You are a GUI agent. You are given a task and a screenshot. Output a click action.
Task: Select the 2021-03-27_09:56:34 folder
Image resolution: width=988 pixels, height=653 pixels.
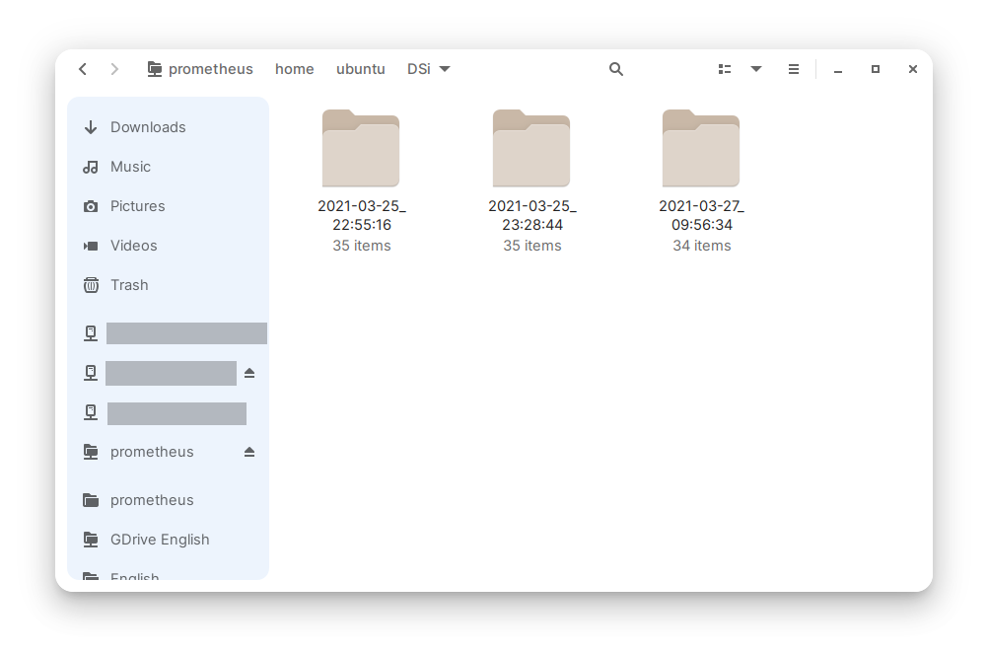pyautogui.click(x=701, y=149)
